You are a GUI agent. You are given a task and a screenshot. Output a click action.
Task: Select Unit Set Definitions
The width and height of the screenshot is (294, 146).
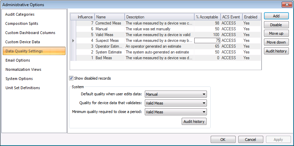coord(23,88)
